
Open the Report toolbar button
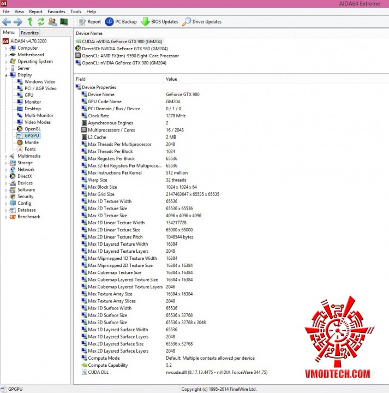[89, 22]
